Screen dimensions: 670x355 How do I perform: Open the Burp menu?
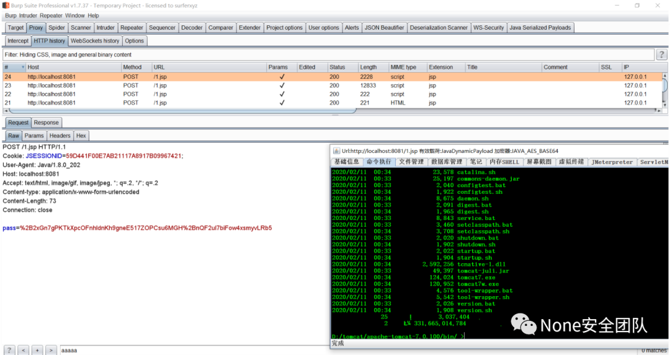click(11, 15)
